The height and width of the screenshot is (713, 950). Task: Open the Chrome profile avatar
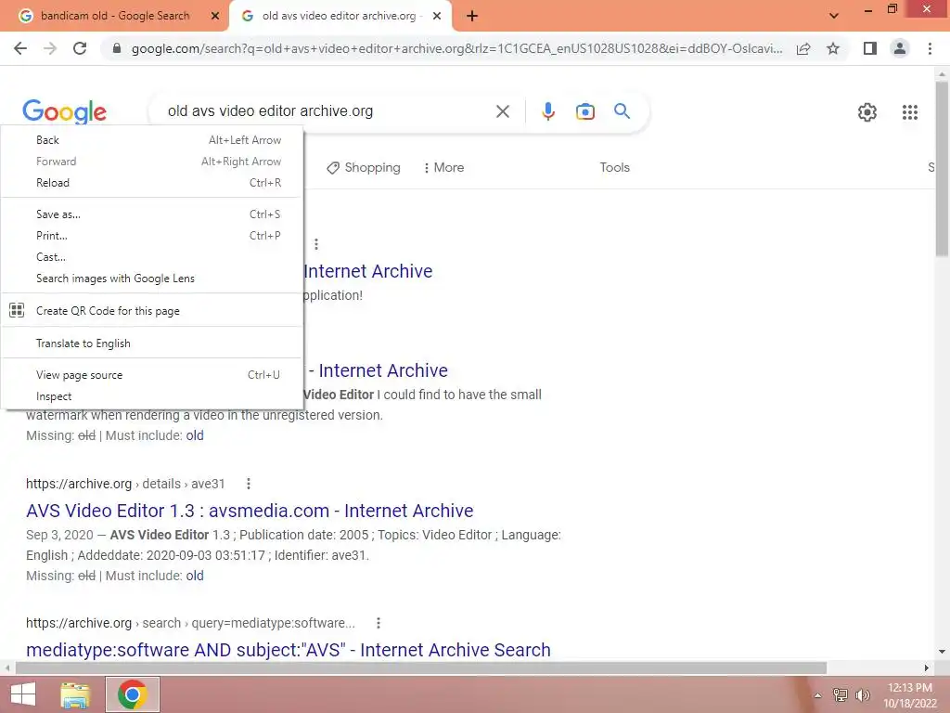[900, 48]
